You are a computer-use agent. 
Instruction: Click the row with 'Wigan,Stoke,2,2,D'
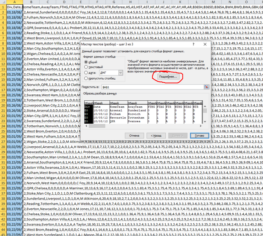click(135, 142)
